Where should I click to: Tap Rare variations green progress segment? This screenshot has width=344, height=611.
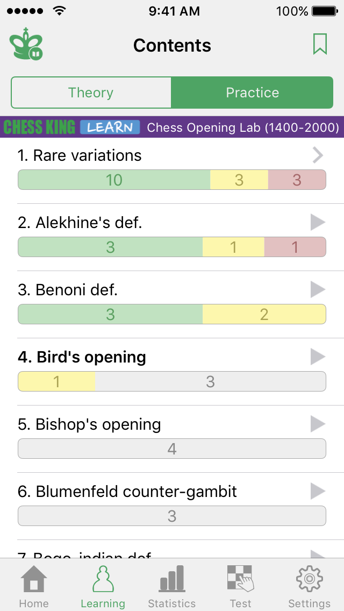coord(114,180)
